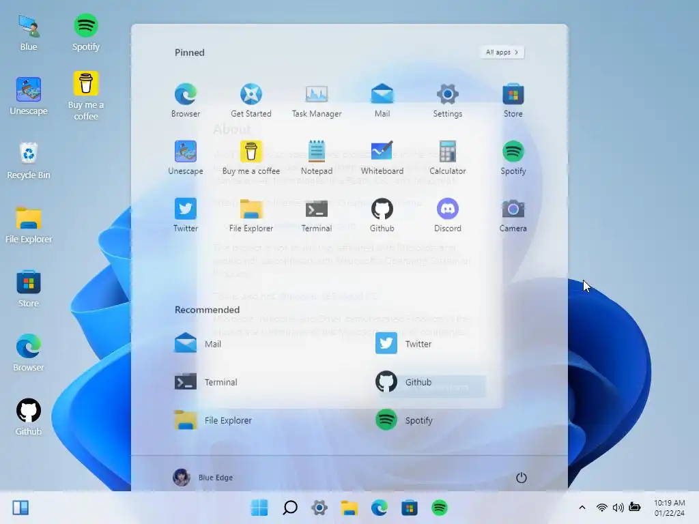
Task: Open the pinned Settings gear app
Action: [x=448, y=100]
